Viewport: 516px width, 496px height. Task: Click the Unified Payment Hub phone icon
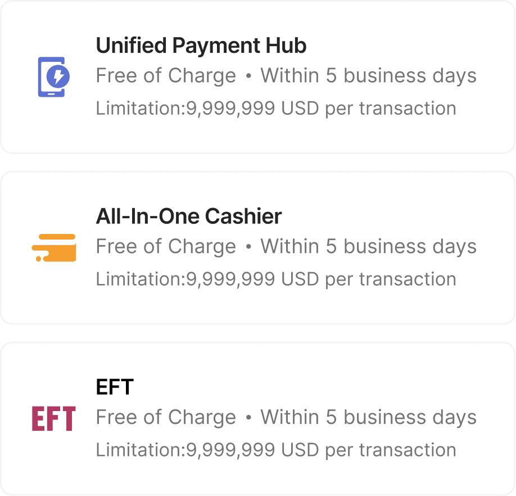pyautogui.click(x=53, y=77)
